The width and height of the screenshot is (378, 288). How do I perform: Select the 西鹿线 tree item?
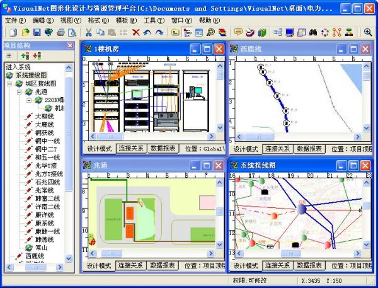[x=35, y=256]
